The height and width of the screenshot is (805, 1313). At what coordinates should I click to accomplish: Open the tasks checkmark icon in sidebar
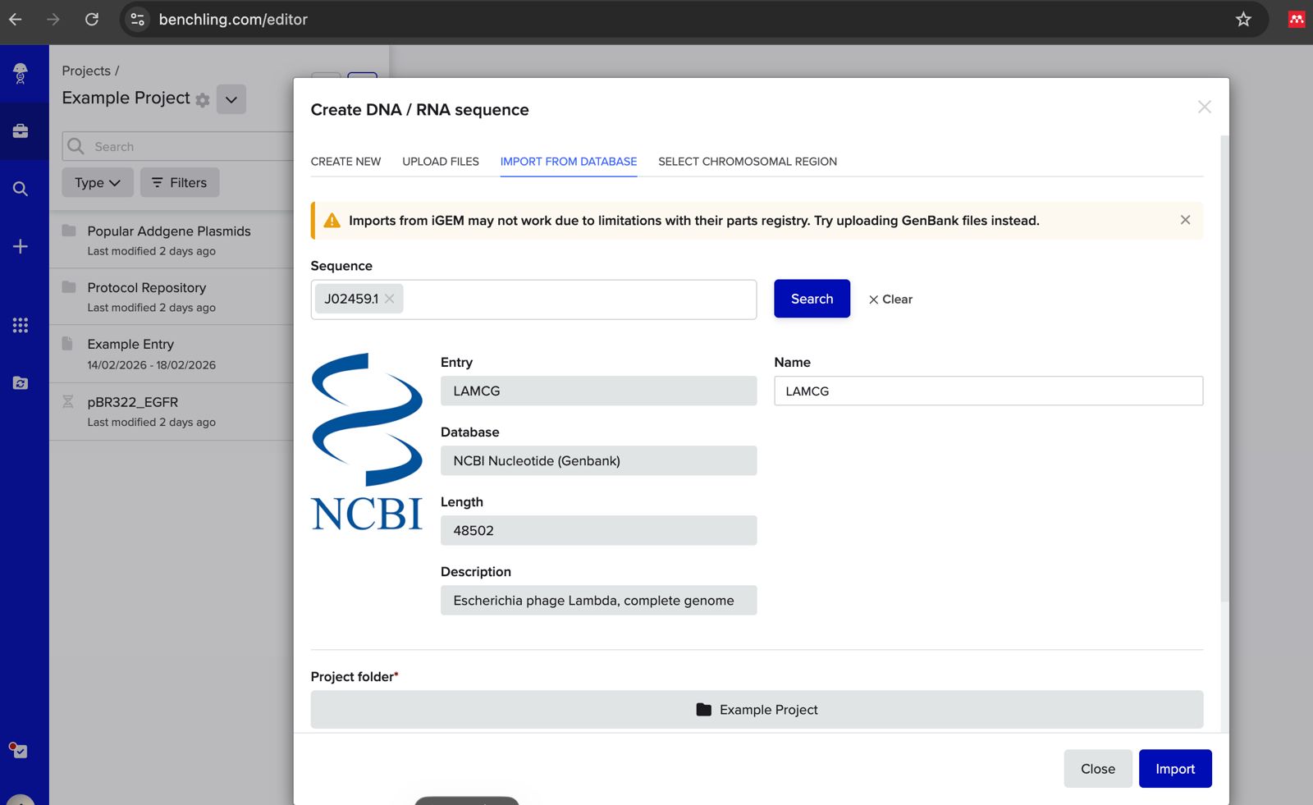tap(19, 751)
